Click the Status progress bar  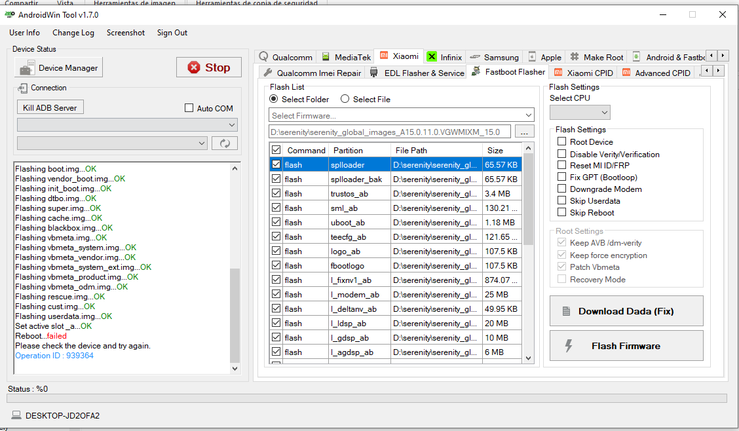point(367,398)
